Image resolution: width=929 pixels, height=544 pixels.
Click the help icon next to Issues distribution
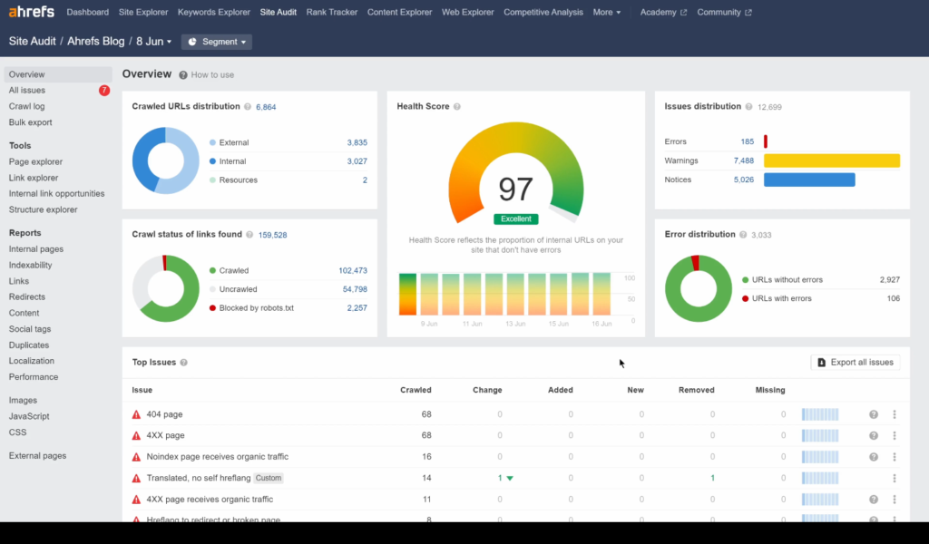pos(748,106)
